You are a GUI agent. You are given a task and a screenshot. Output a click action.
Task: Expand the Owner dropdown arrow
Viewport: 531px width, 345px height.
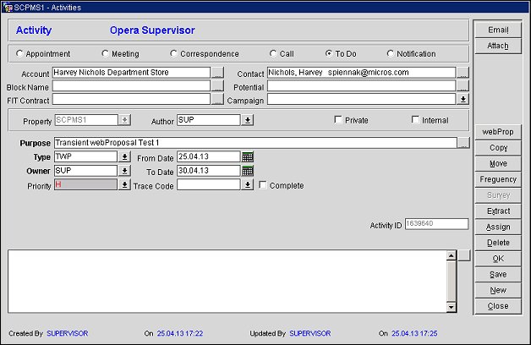pos(124,171)
